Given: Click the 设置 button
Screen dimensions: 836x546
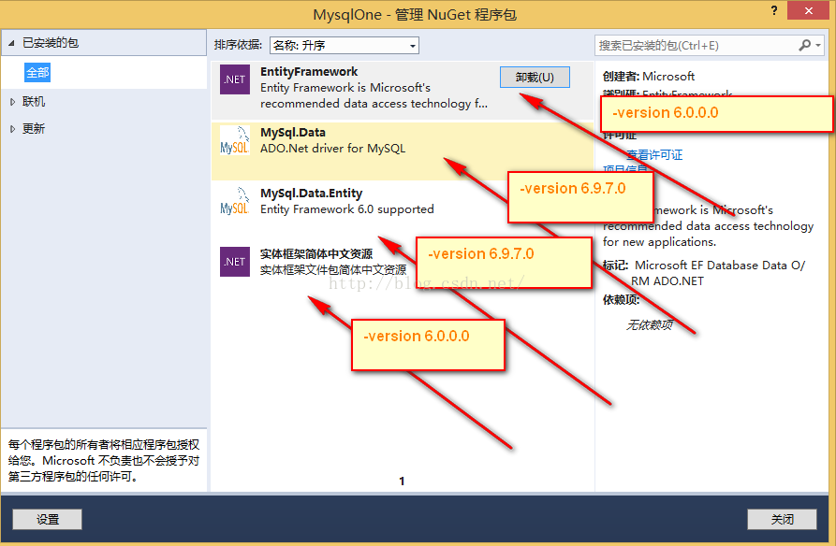Looking at the screenshot, I should pyautogui.click(x=48, y=520).
